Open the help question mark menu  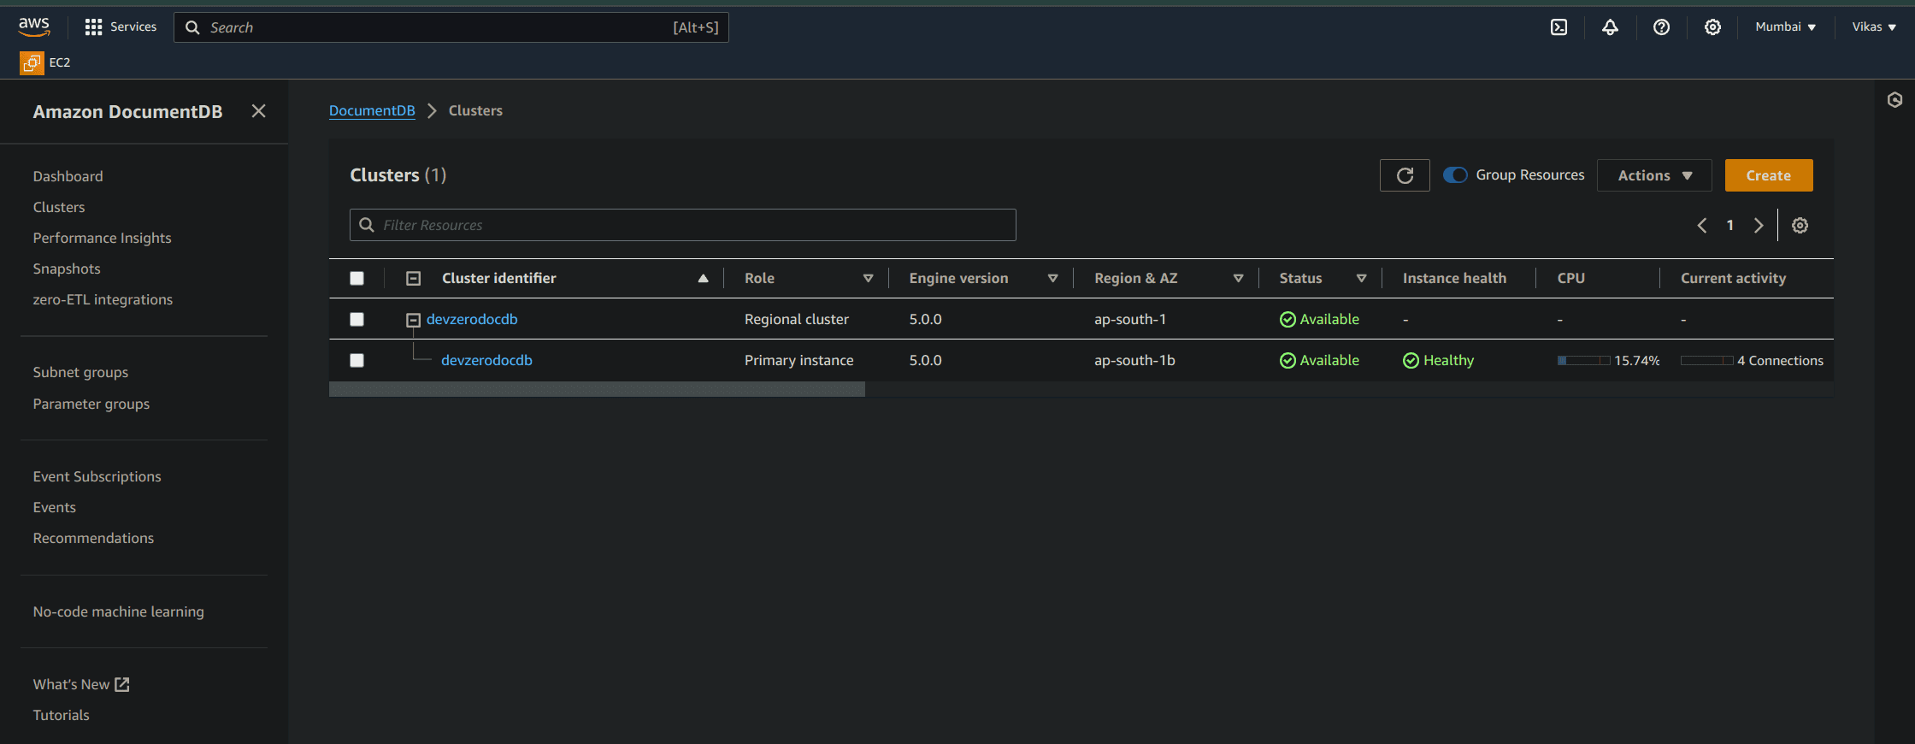tap(1661, 27)
